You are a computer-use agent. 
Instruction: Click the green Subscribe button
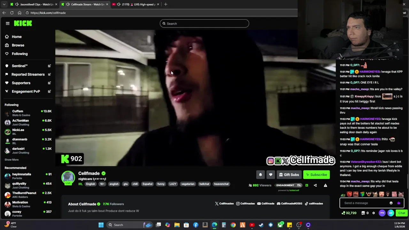pyautogui.click(x=316, y=175)
